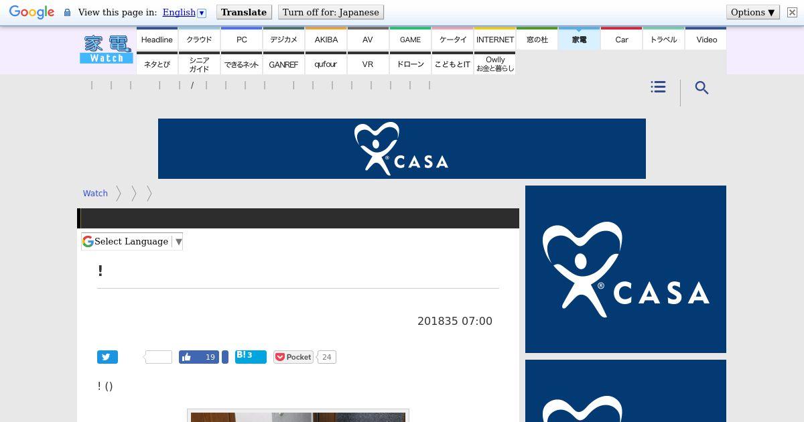Open the AKIBA tab
The width and height of the screenshot is (804, 422).
click(326, 39)
